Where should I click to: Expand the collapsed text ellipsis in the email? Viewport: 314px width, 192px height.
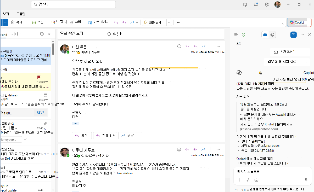tap(76, 123)
